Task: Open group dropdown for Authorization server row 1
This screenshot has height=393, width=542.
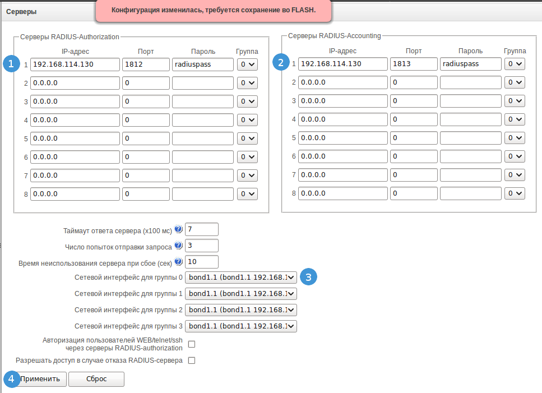Action: point(247,64)
